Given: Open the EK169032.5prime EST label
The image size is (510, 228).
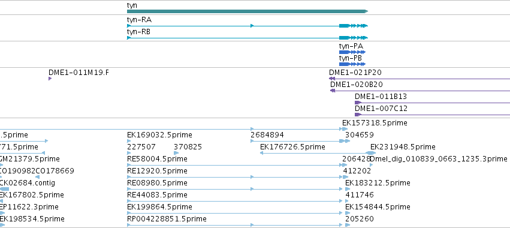Looking at the screenshot, I should click(159, 135).
